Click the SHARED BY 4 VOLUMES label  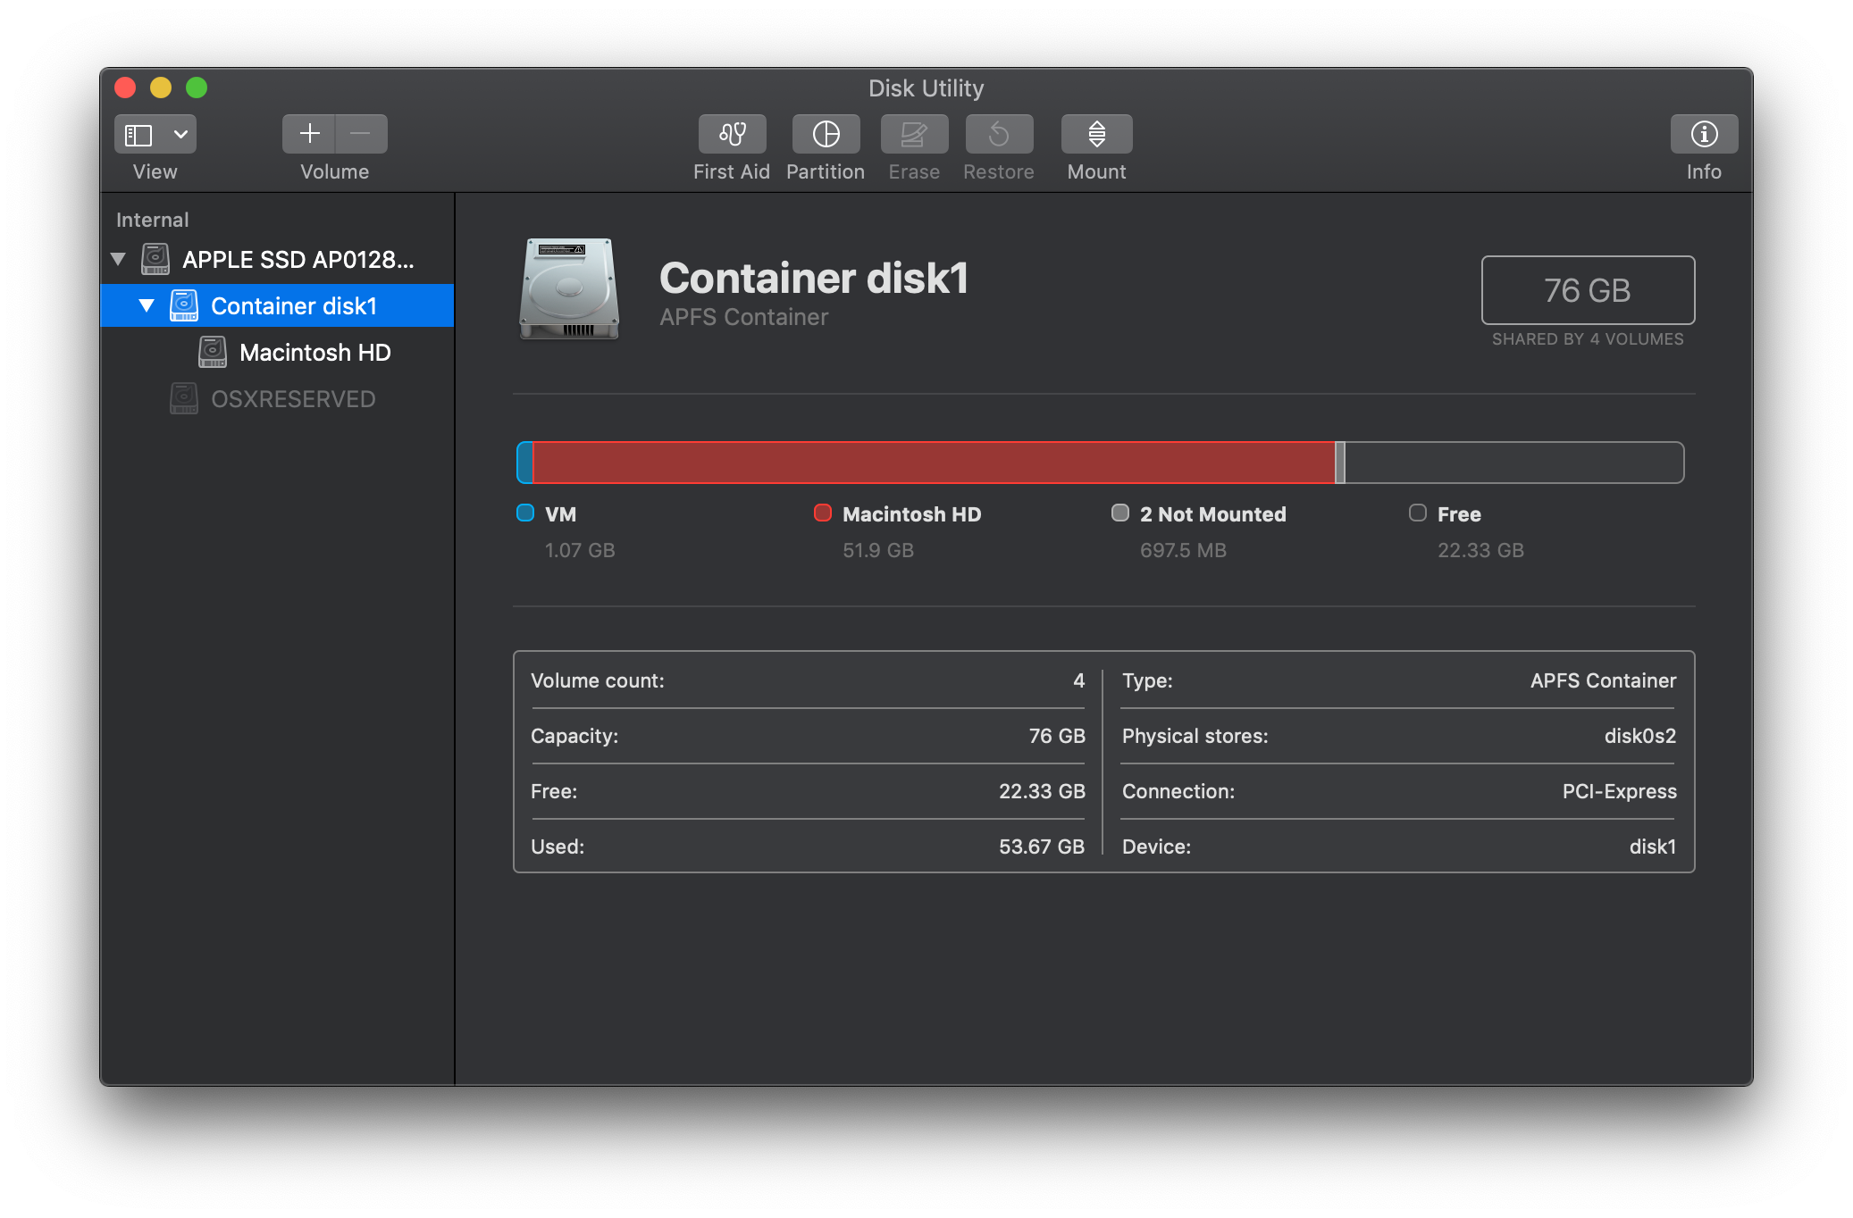click(1588, 339)
